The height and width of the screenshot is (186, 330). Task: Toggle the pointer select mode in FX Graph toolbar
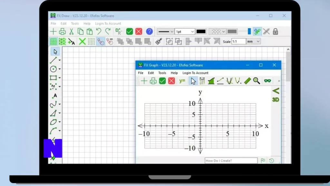coord(193,81)
